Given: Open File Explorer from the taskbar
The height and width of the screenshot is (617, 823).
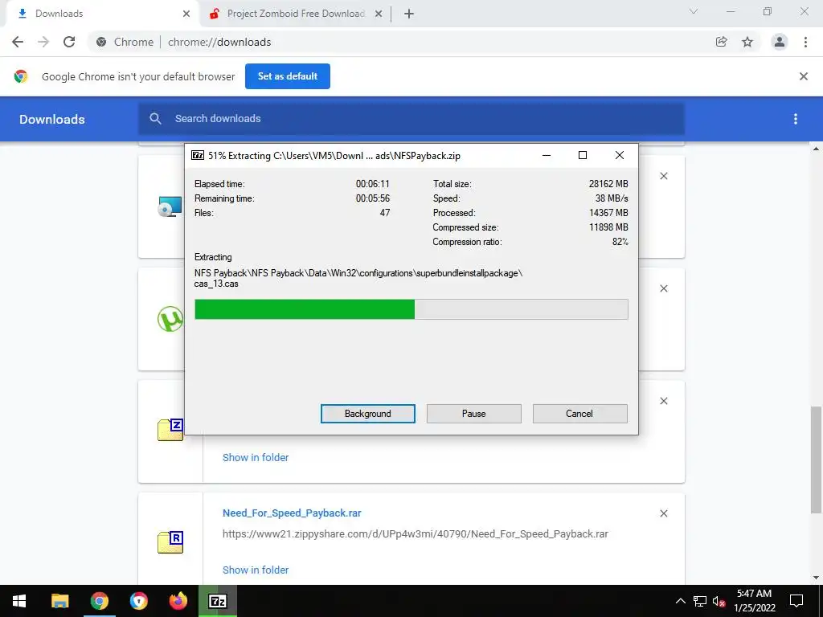Looking at the screenshot, I should [59, 601].
